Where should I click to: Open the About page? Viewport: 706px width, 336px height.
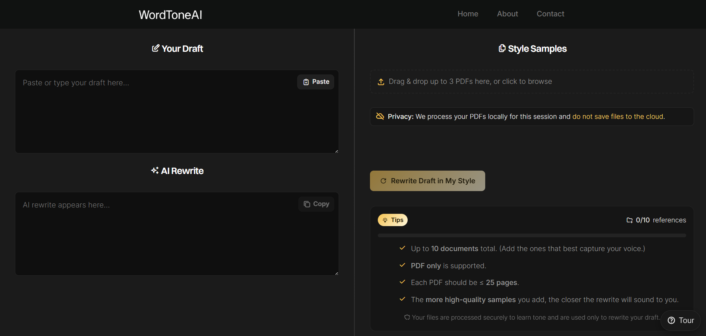click(507, 14)
